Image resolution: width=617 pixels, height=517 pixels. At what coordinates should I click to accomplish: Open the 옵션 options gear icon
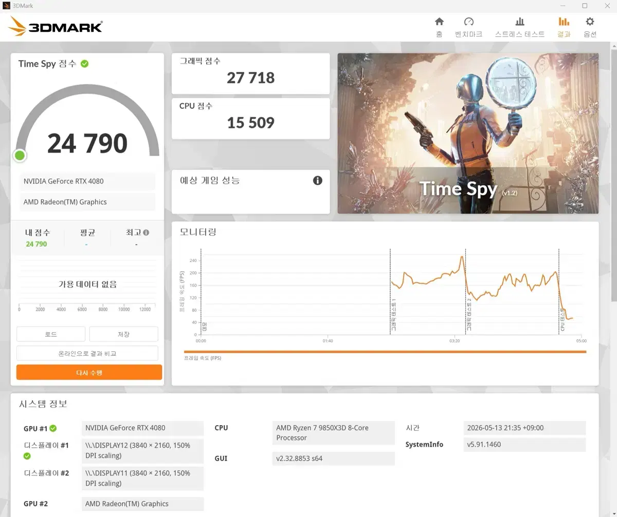click(x=590, y=22)
